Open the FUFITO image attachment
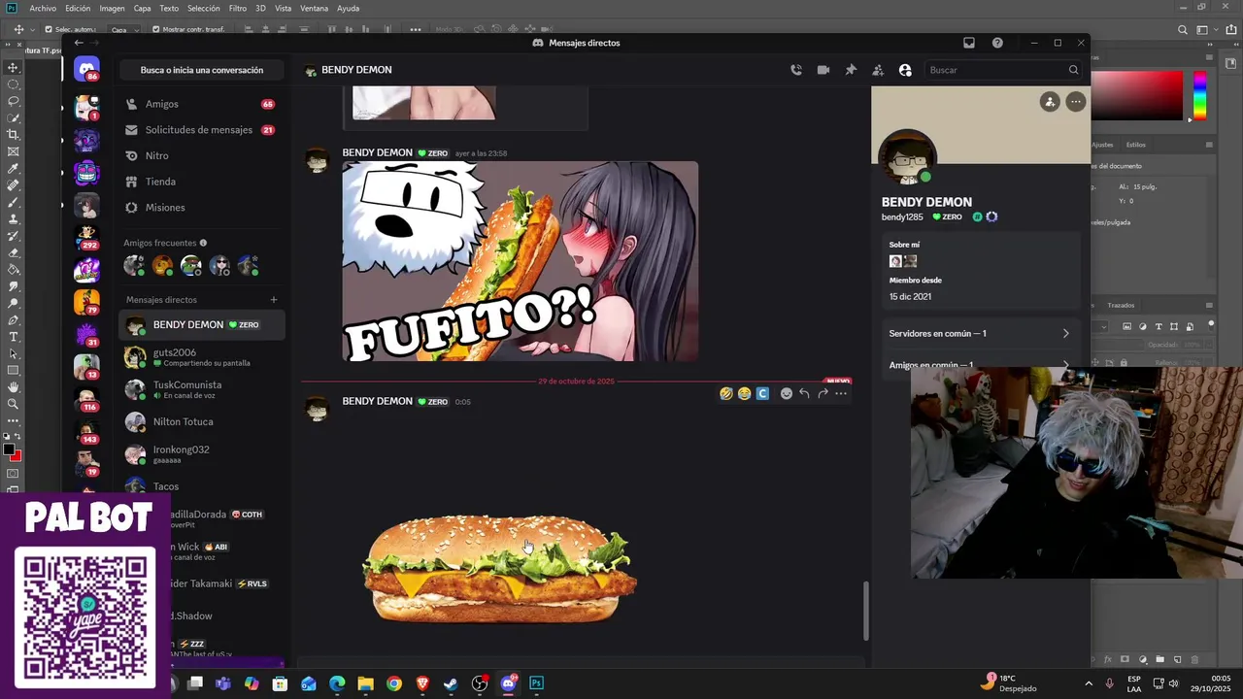 520,262
